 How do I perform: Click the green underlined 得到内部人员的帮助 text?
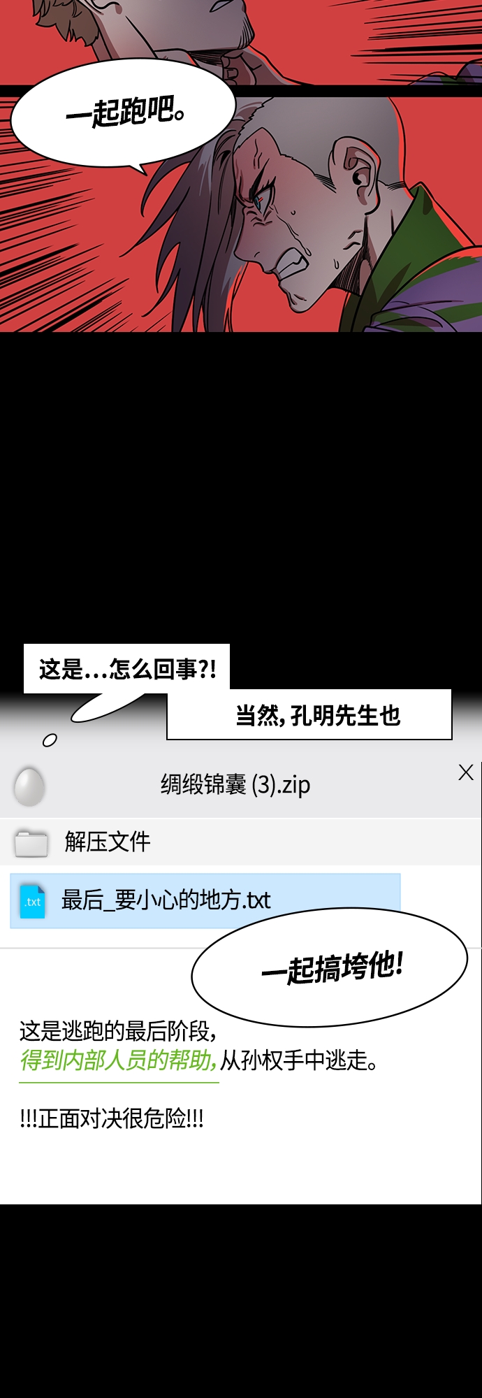[x=118, y=1060]
